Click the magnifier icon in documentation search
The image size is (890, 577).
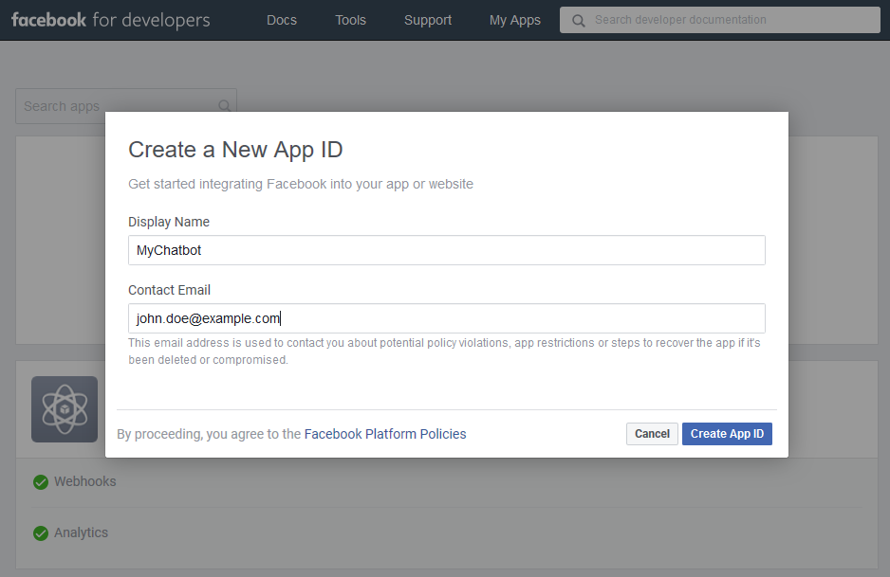[579, 21]
